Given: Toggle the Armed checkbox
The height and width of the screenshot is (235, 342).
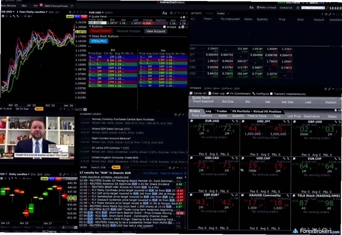Looking at the screenshot, I should pos(165,27).
